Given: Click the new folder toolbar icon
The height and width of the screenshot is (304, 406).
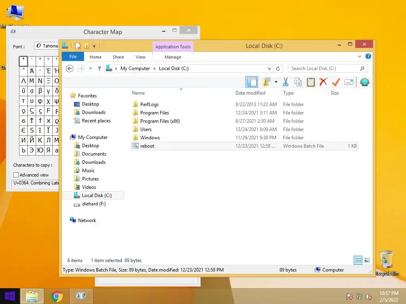Looking at the screenshot, I should 266,82.
